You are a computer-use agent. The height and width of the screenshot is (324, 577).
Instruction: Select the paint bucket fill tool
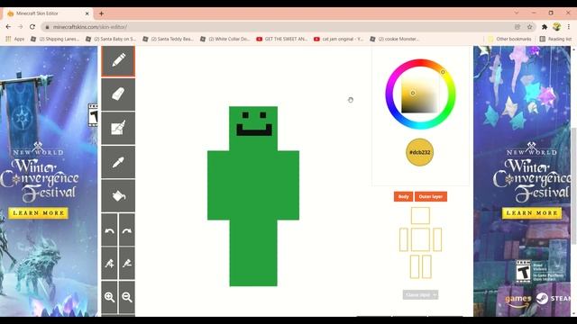pos(118,196)
